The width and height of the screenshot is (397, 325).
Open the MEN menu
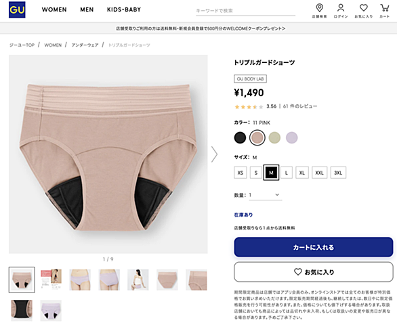pyautogui.click(x=87, y=9)
